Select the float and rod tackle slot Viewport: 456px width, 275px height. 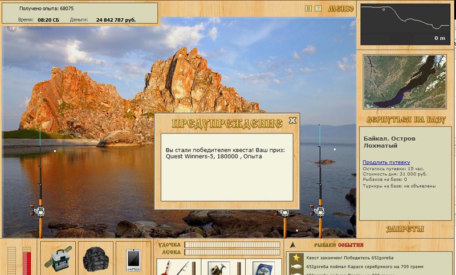point(178,268)
